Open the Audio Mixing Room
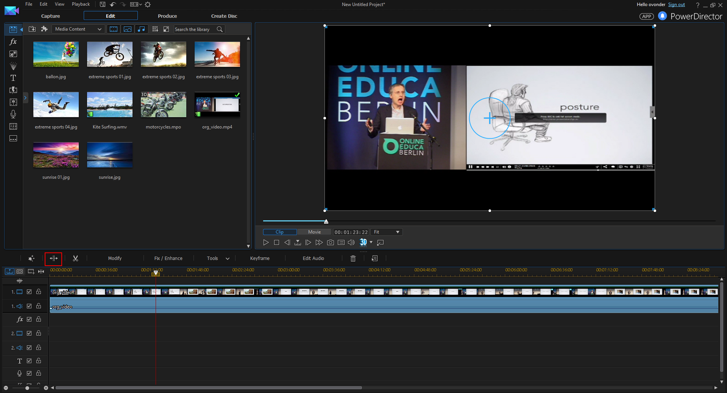The image size is (727, 393). tap(13, 102)
